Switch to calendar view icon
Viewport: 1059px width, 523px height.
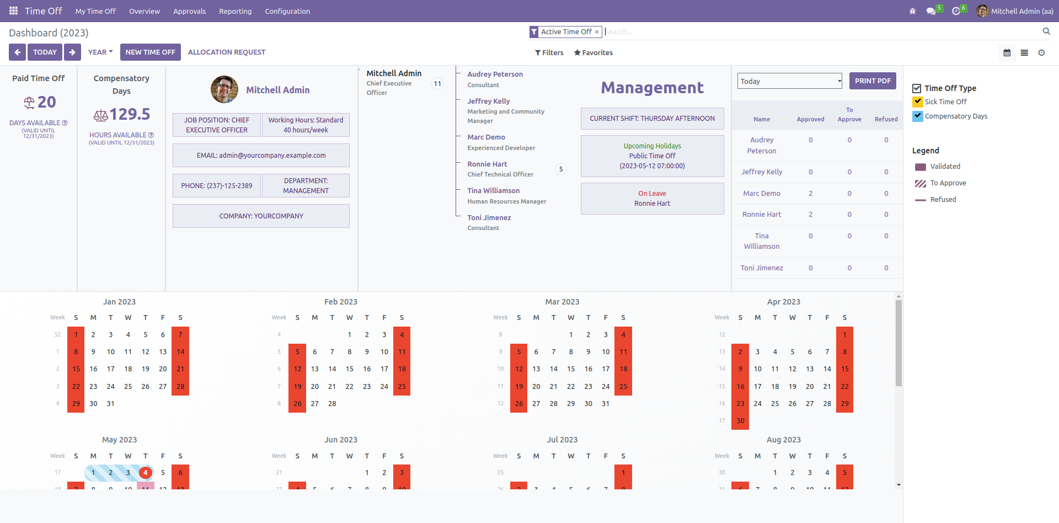coord(1007,53)
